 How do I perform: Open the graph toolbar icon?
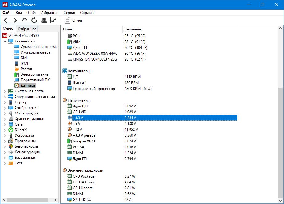pos(53,20)
